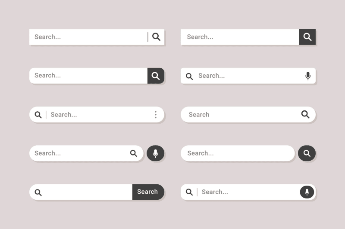Click the standalone dark circular microphone button
The height and width of the screenshot is (229, 345).
[155, 153]
